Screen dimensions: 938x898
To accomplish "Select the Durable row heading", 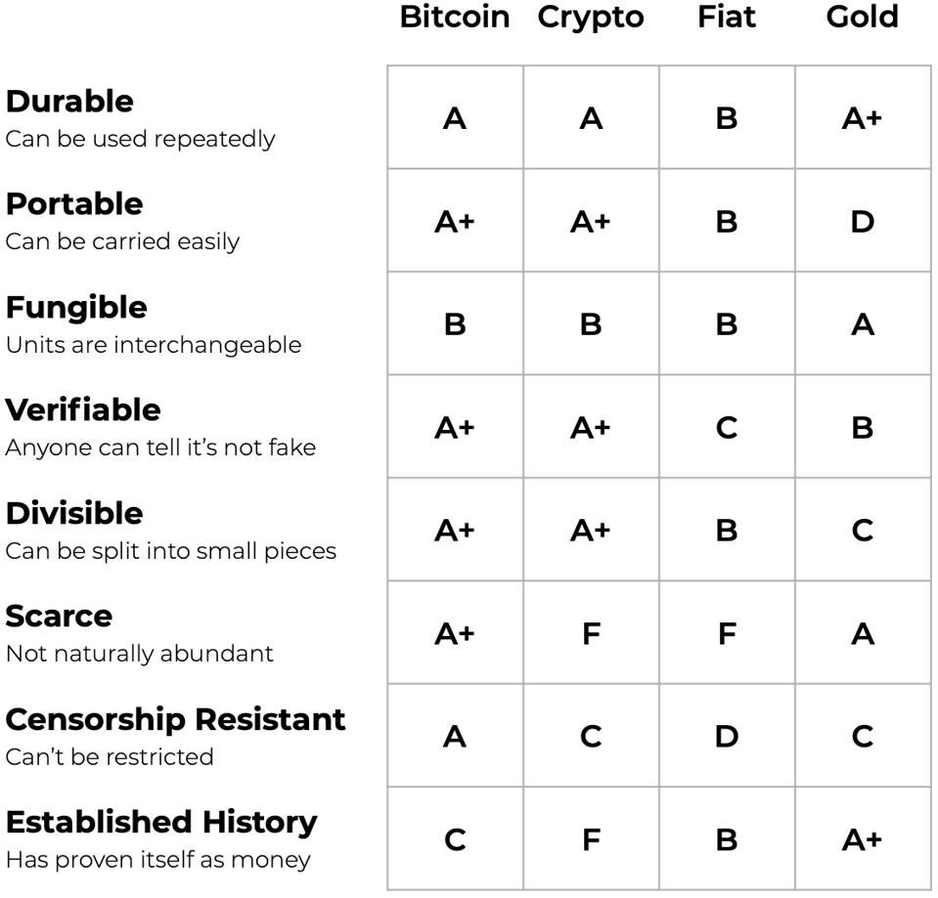I will (x=70, y=101).
